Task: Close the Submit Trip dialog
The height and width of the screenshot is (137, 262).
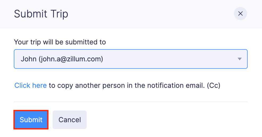Action: (x=240, y=14)
